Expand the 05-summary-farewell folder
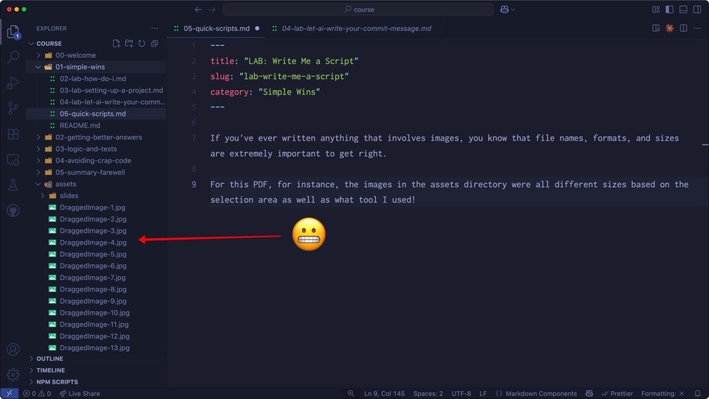Image resolution: width=709 pixels, height=399 pixels. click(96, 172)
